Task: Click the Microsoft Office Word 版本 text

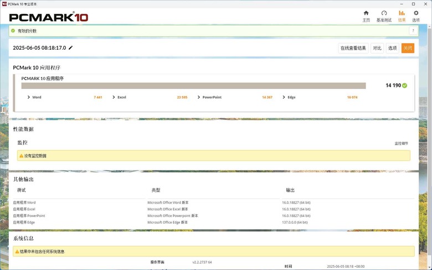Action: [x=168, y=203]
